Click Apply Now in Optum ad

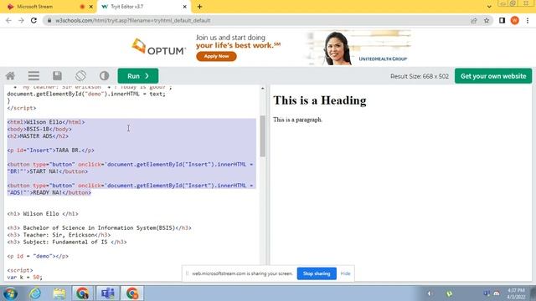tap(216, 56)
